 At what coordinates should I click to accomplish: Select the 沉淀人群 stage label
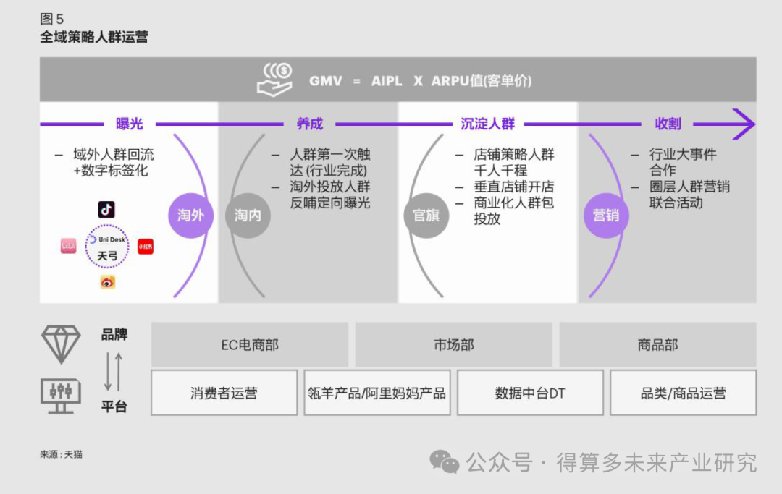487,124
